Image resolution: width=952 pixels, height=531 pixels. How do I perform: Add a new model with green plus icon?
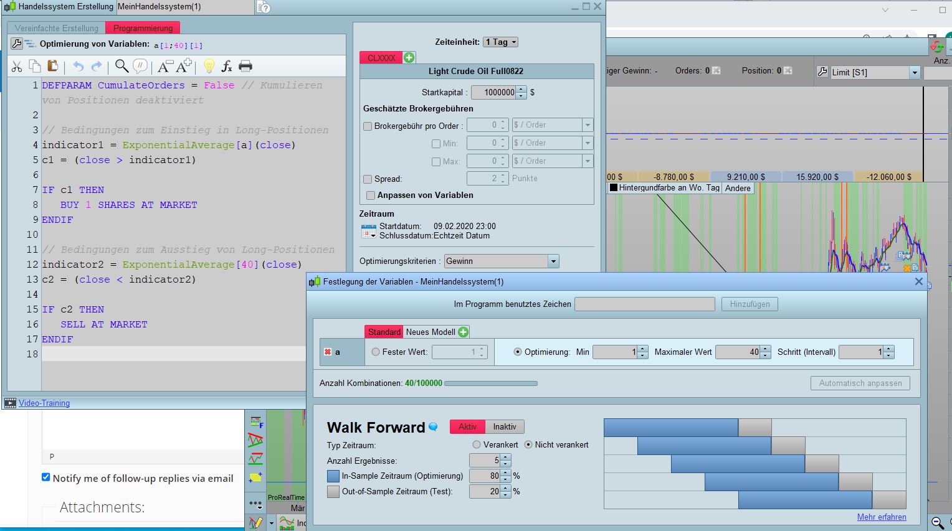click(x=463, y=332)
